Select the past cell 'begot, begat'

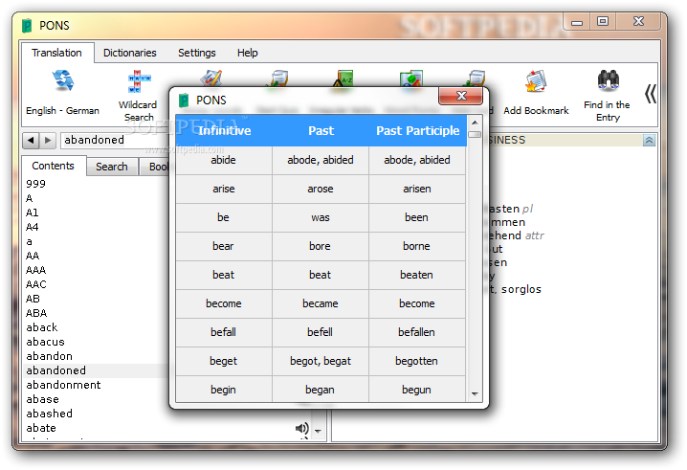click(x=321, y=361)
